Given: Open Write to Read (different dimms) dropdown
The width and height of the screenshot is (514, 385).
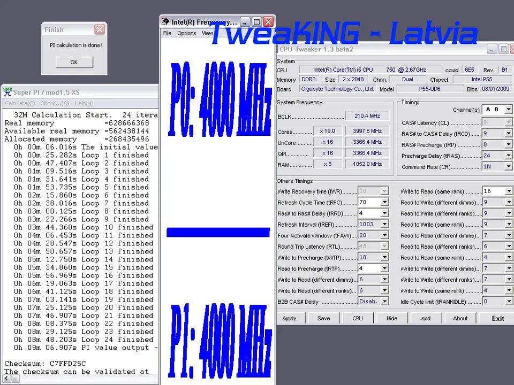Looking at the screenshot, I should pos(384,280).
